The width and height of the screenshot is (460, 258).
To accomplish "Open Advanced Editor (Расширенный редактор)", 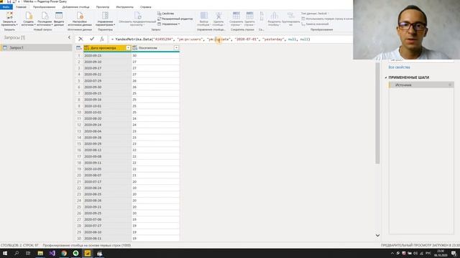I will pos(175,19).
